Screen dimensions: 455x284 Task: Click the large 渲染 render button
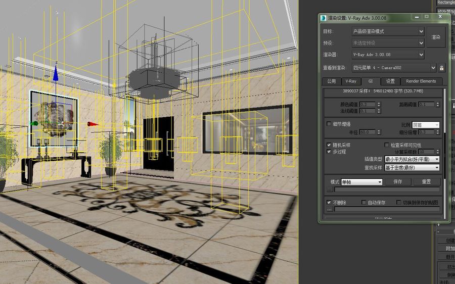point(436,37)
